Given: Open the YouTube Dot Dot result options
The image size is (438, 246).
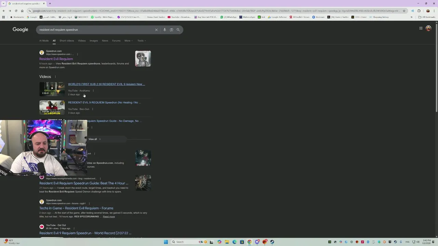Looking at the screenshot, I should click(x=74, y=228).
